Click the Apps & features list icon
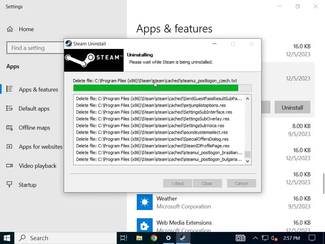Viewport: 325px width, 244px height. [9, 89]
